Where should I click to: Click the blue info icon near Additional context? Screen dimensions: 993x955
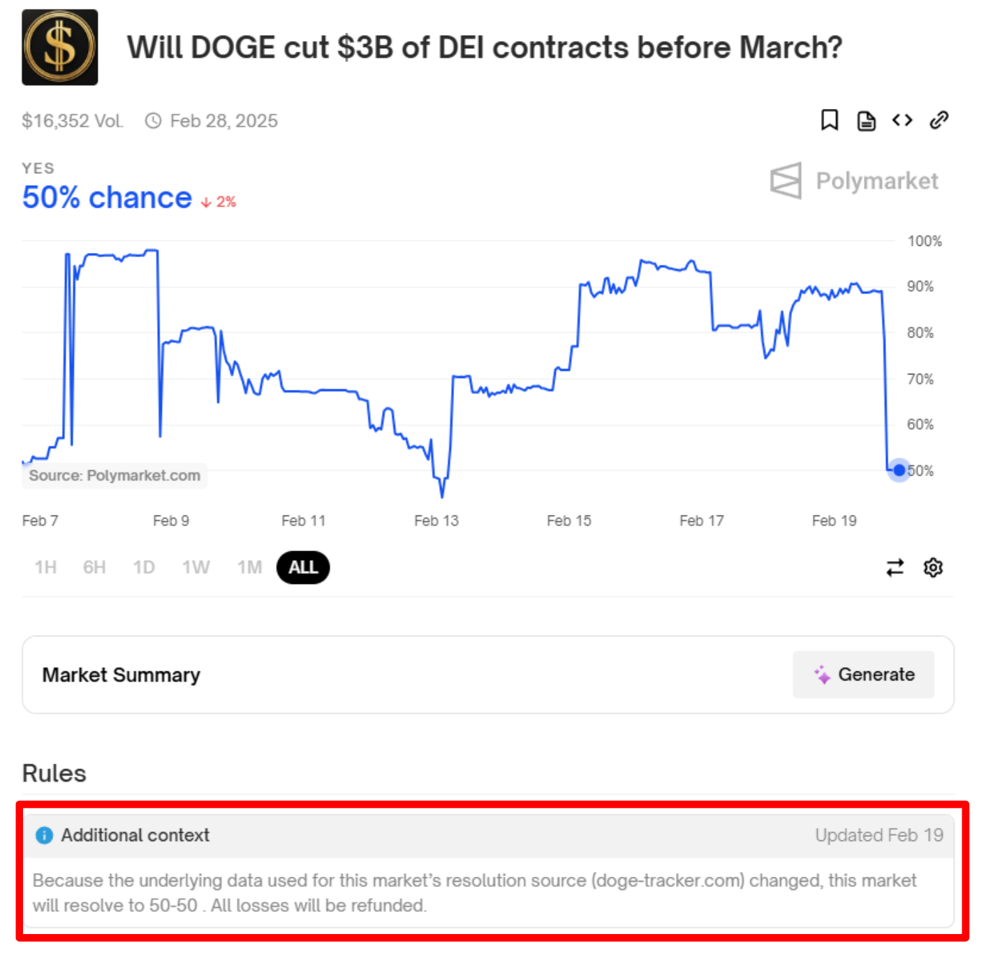(44, 836)
